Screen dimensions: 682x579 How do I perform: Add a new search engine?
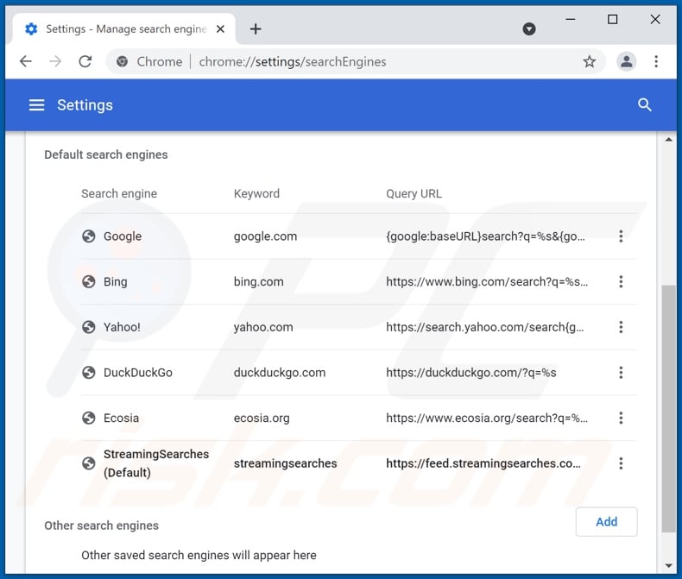(x=606, y=522)
